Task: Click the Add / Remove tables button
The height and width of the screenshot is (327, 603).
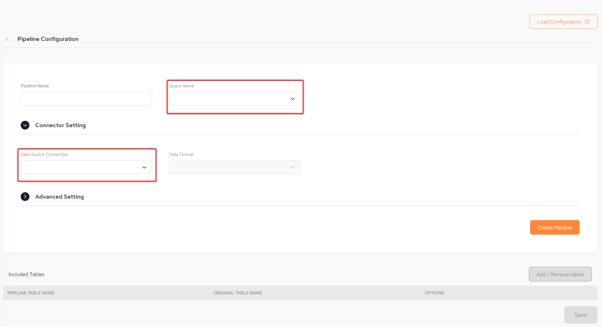Action: pyautogui.click(x=560, y=274)
